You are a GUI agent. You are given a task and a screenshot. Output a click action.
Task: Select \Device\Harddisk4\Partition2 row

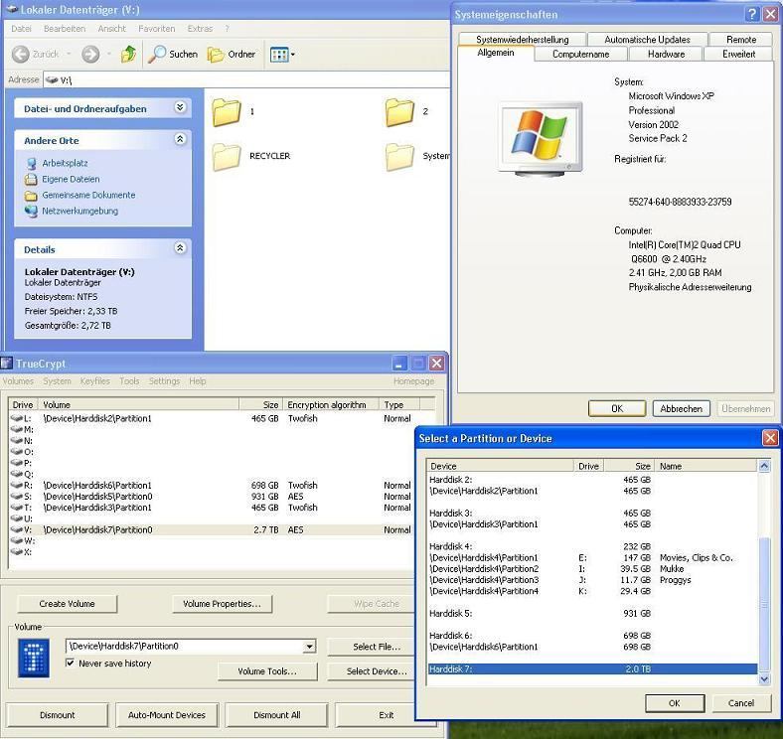tap(593, 569)
